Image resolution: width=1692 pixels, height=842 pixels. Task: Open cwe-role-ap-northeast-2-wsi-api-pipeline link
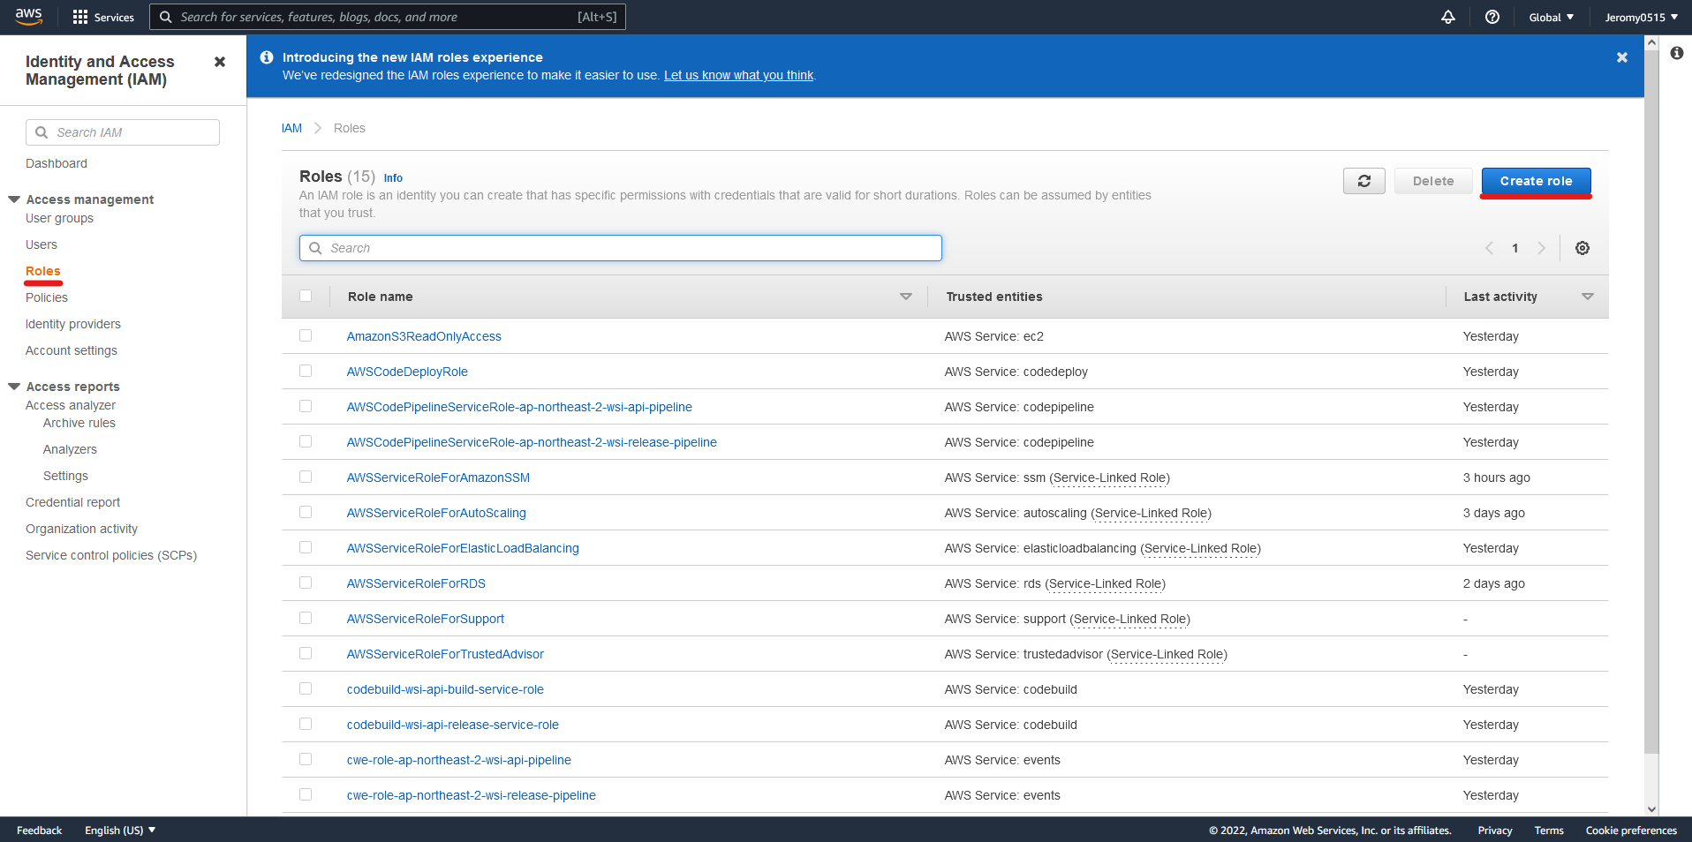(459, 760)
